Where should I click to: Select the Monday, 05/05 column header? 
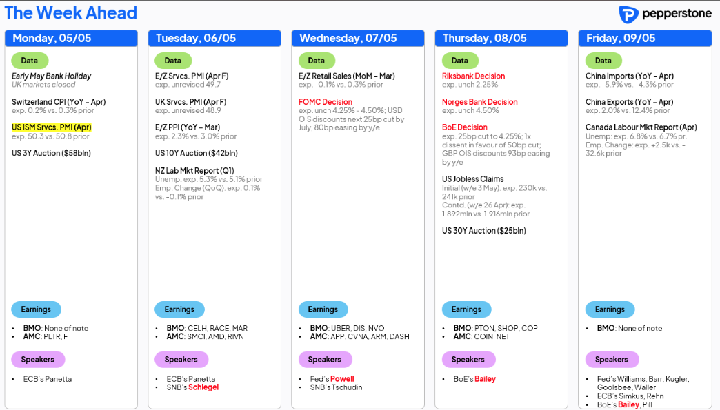pos(71,39)
